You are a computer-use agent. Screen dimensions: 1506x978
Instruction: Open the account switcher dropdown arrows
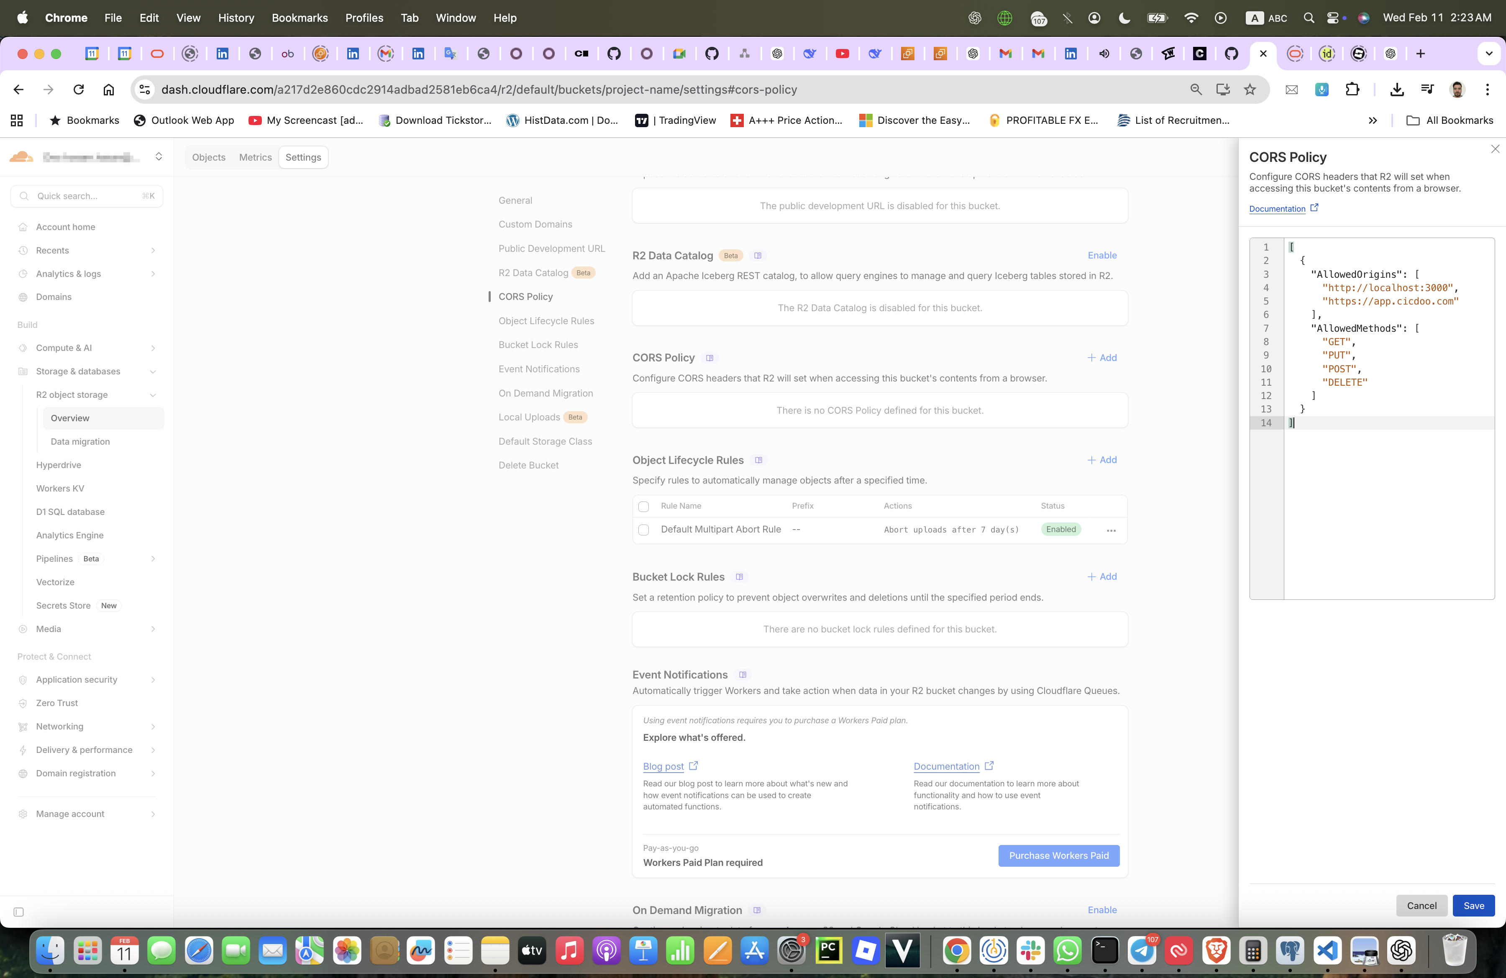tap(159, 156)
